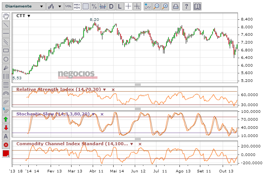264x175 pixels.
Task: Add a new indicator to the chart
Action: pos(148,6)
